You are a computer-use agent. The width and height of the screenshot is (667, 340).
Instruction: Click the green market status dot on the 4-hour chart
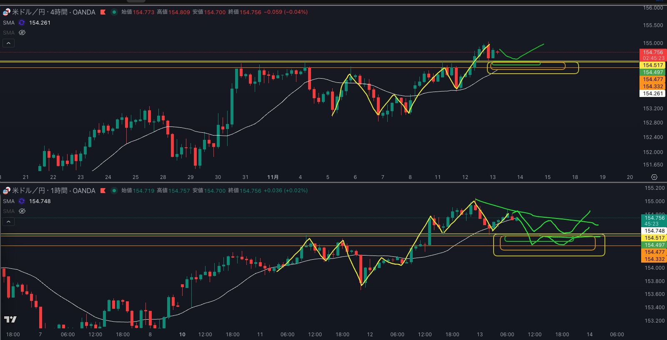(114, 12)
